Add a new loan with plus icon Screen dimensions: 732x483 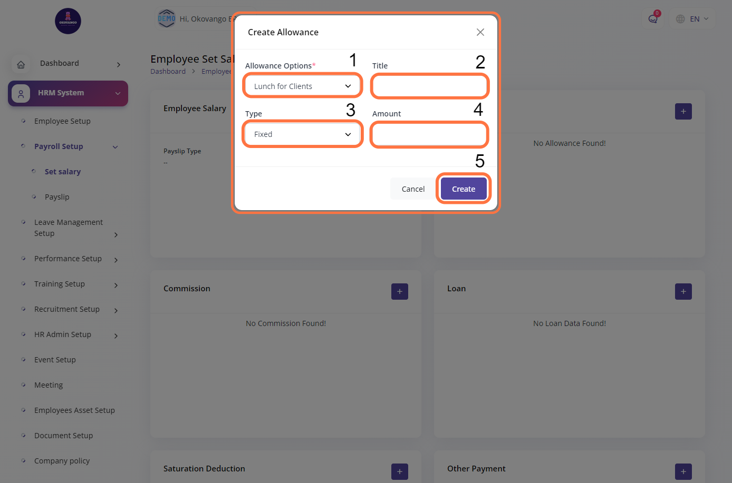(683, 291)
